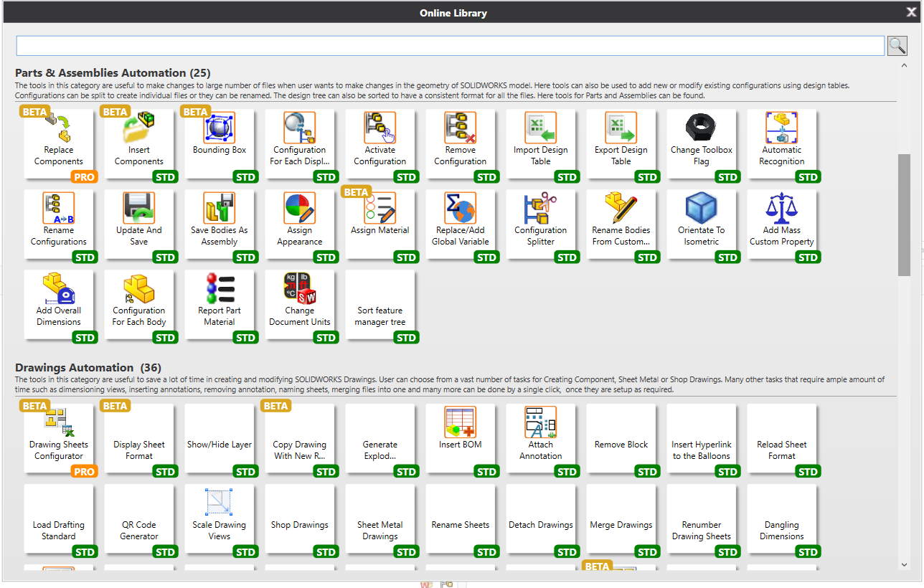This screenshot has height=588, width=924.
Task: Open Add Mass Custom Property tool
Action: click(782, 224)
